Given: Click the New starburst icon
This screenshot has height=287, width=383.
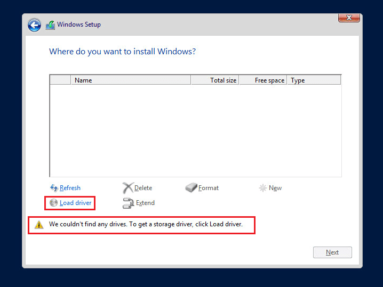Looking at the screenshot, I should (262, 188).
